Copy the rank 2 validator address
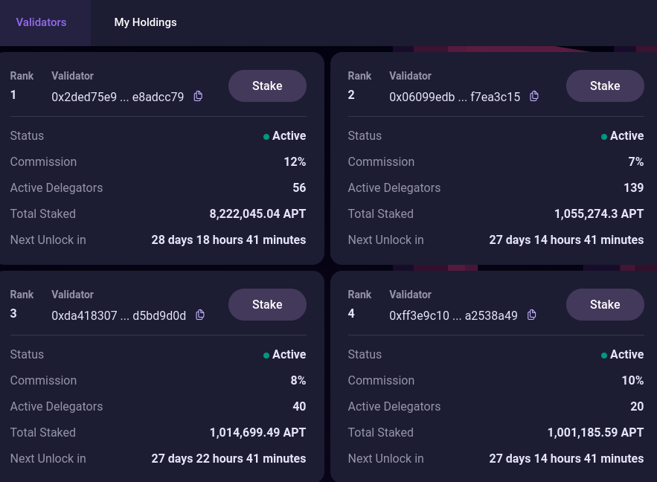The height and width of the screenshot is (482, 657). [x=534, y=96]
